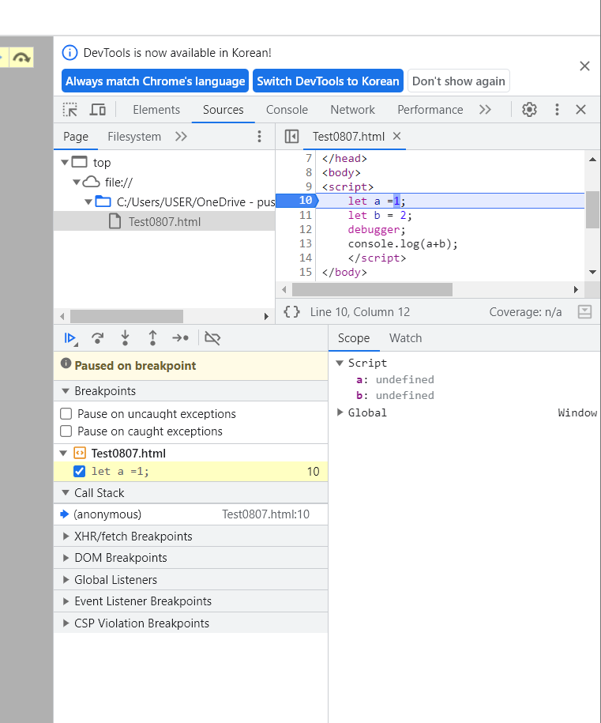Screen dimensions: 601x723
Task: Toggle the navigator sidebar icon
Action: point(291,137)
